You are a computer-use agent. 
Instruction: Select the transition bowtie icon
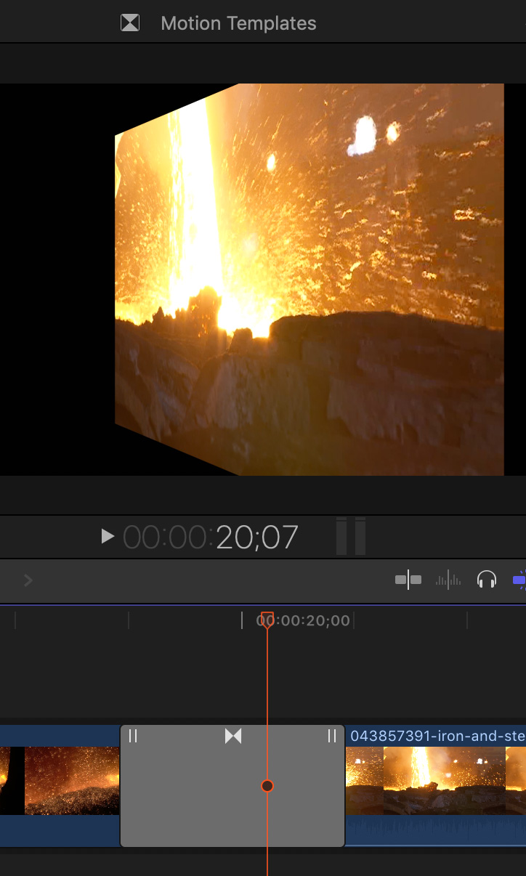232,736
